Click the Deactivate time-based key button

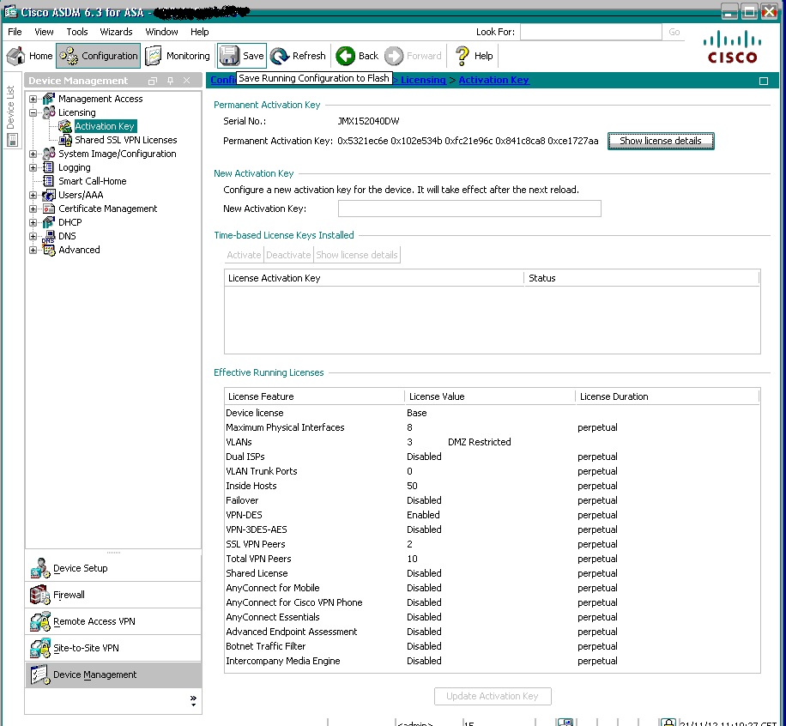tap(288, 255)
